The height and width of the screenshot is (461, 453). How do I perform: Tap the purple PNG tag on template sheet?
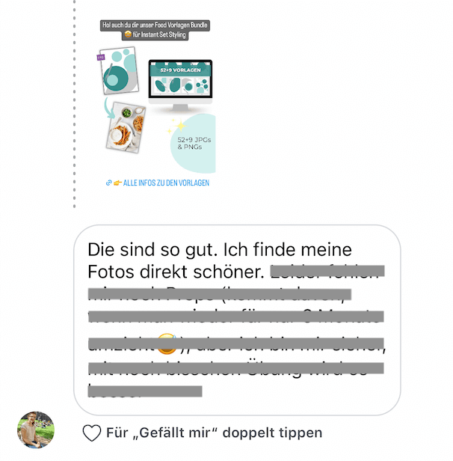101,58
